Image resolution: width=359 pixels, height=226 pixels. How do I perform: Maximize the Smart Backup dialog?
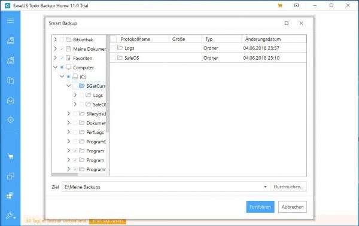(286, 23)
